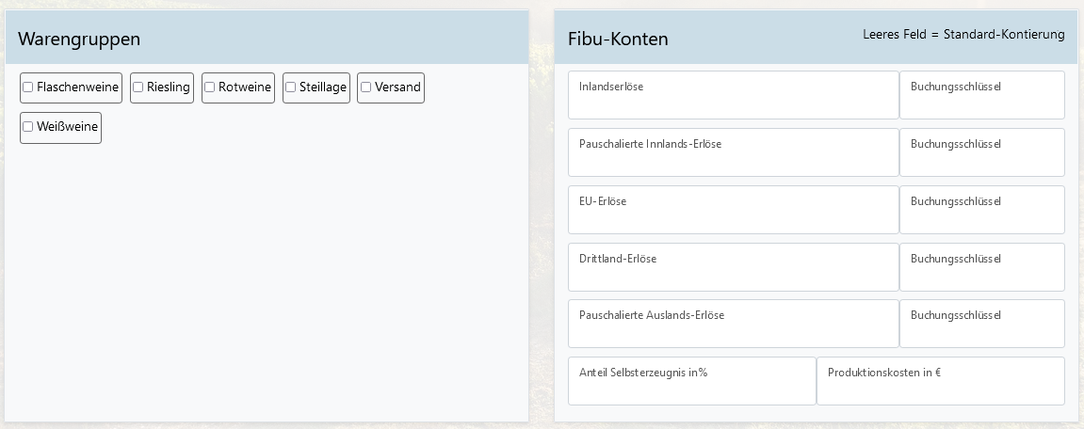Click the Warengruppen panel header
The height and width of the screenshot is (429, 1084).
pyautogui.click(x=79, y=39)
